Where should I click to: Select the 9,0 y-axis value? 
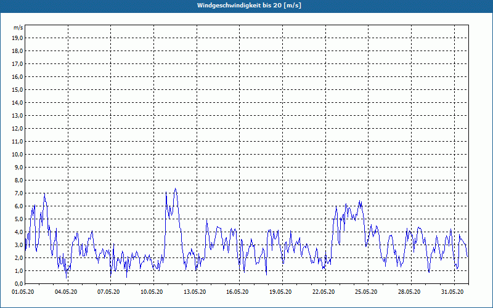click(18, 167)
